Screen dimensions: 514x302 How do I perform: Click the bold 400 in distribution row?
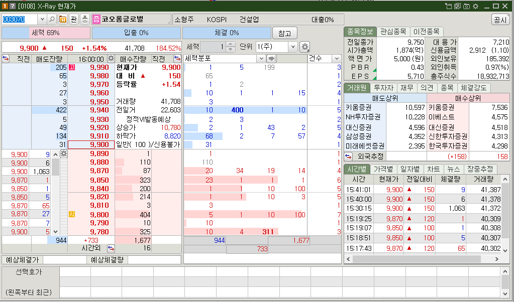[x=237, y=110]
